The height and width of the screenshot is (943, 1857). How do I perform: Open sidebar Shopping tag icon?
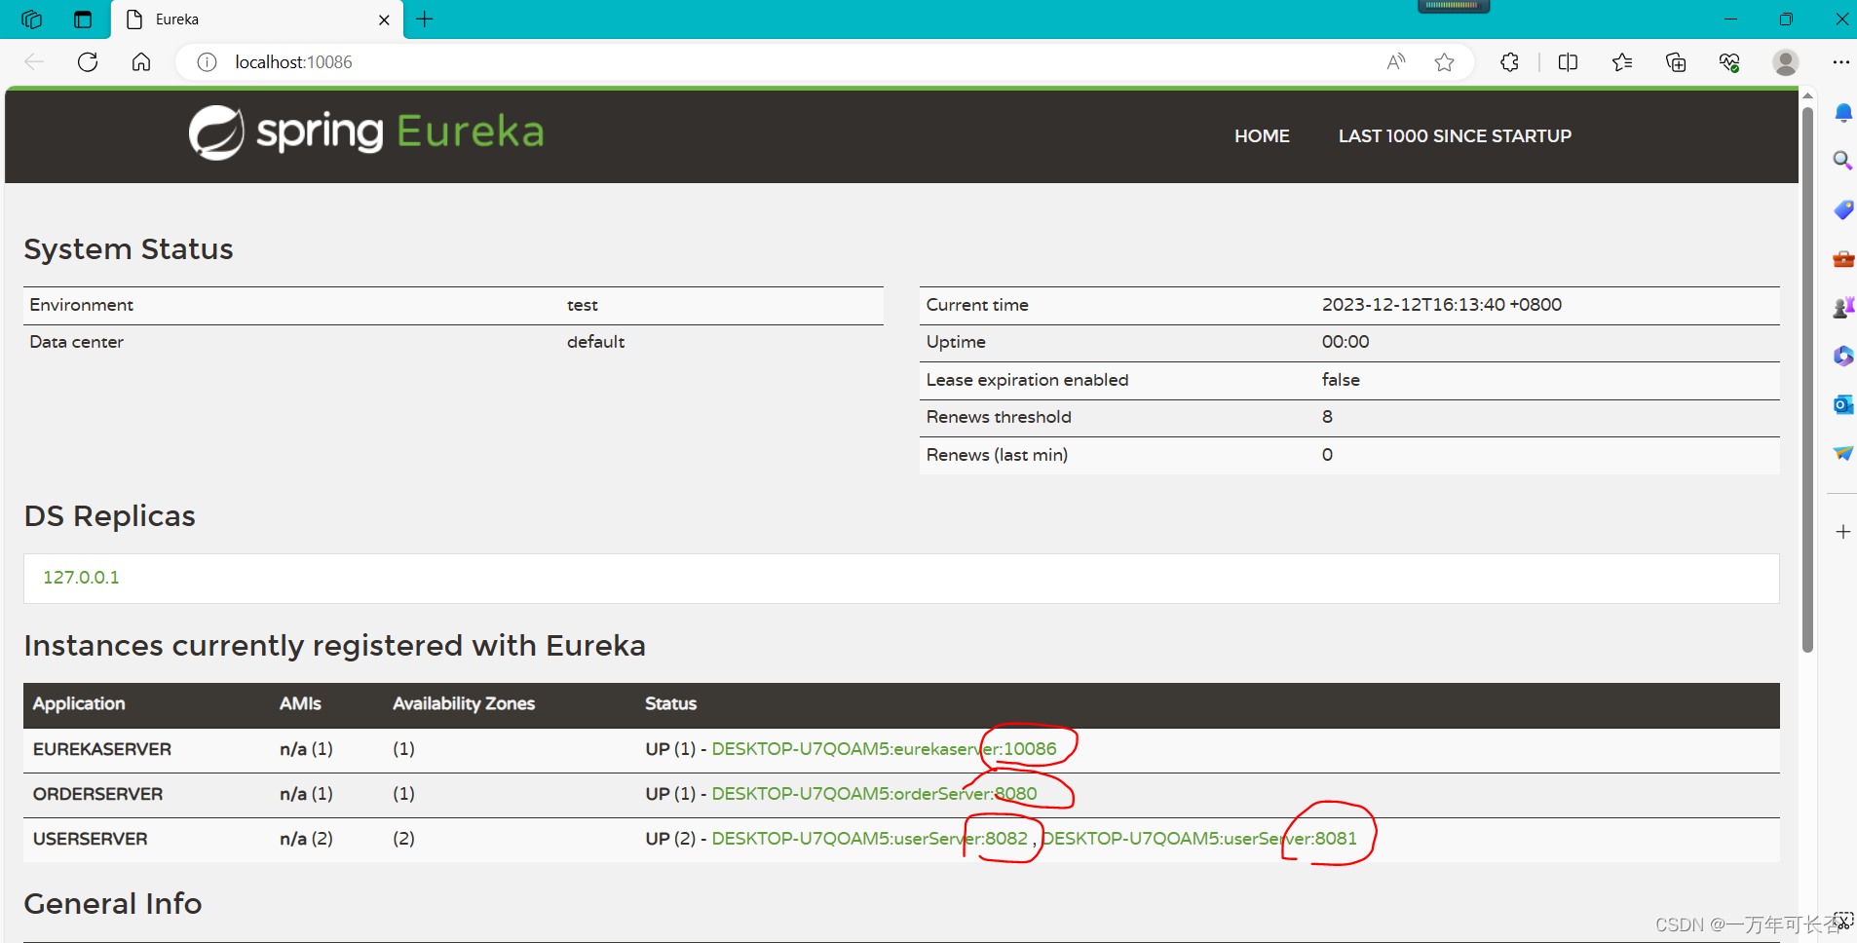point(1842,209)
